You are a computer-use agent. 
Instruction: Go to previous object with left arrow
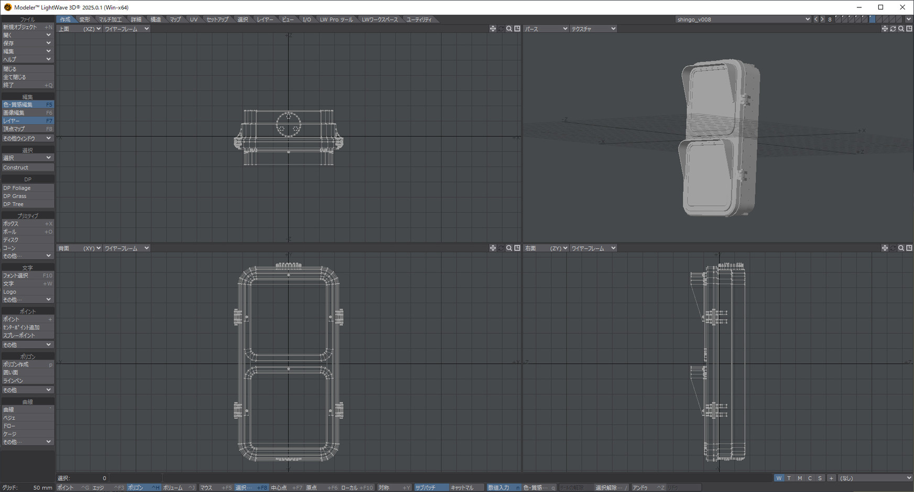click(x=815, y=19)
